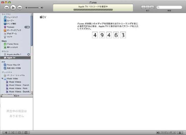Skip to the next track
The width and height of the screenshot is (186, 135).
20,8
